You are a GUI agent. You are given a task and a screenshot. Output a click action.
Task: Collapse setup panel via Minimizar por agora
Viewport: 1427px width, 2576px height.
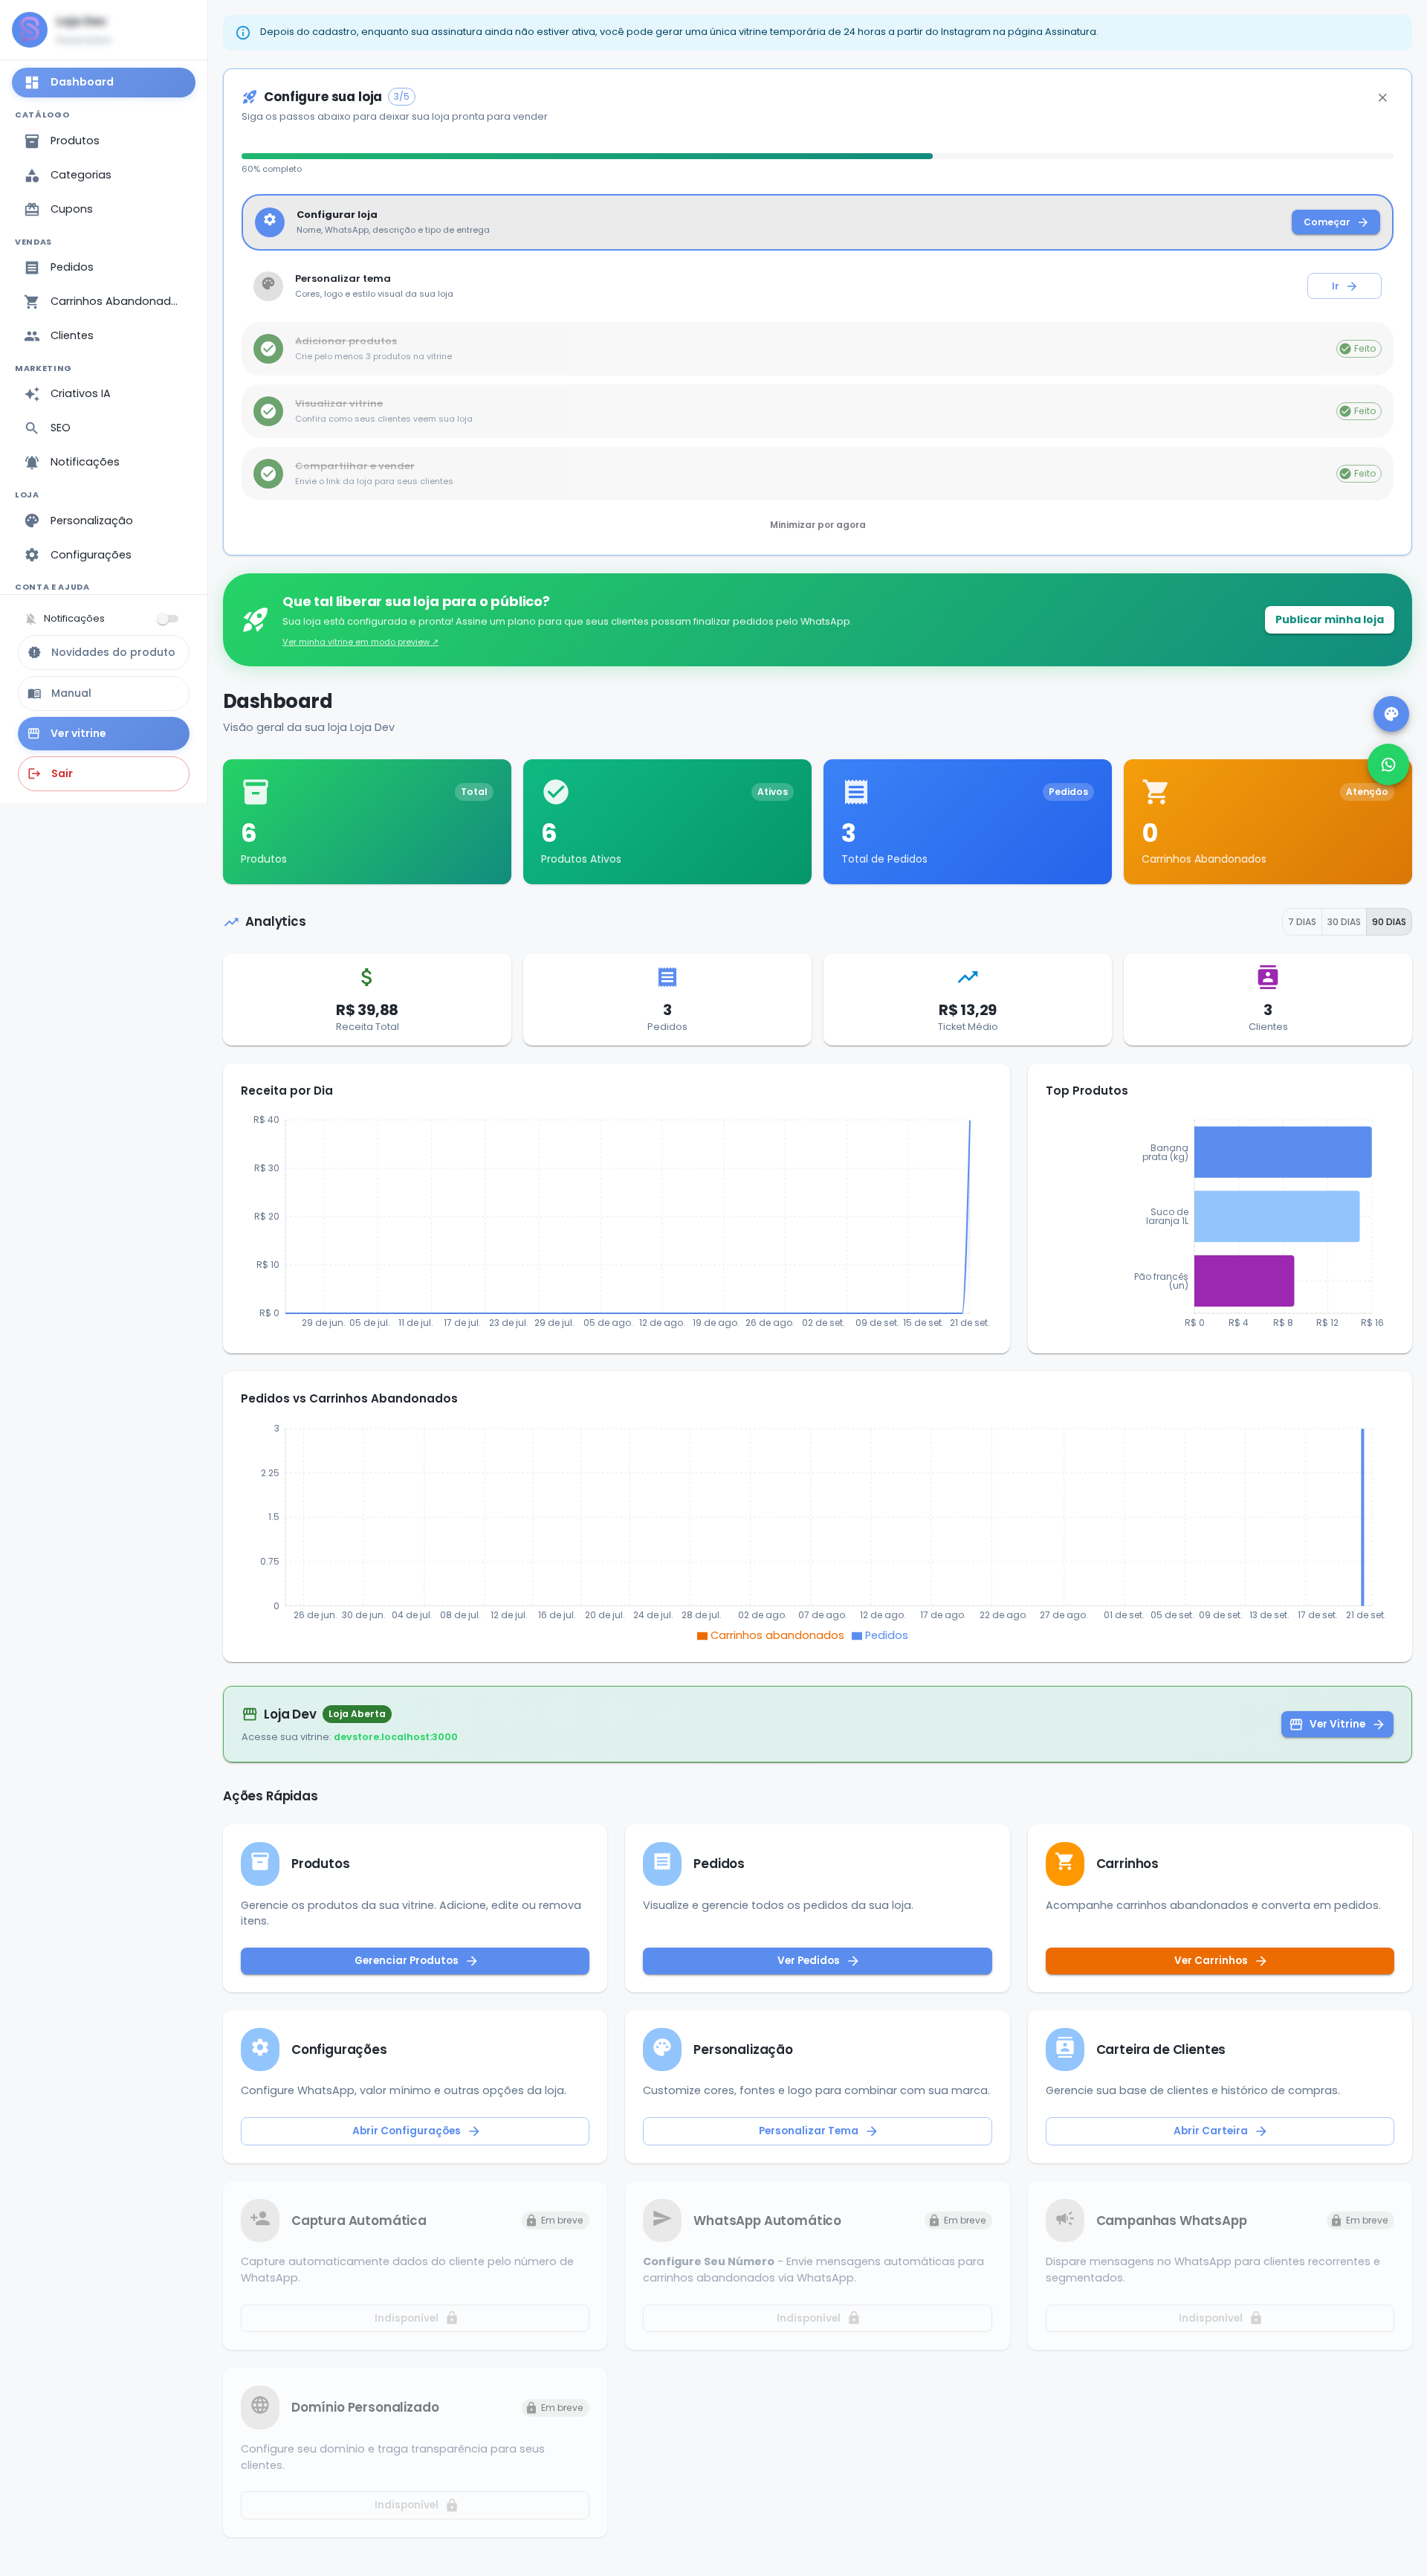tap(818, 525)
